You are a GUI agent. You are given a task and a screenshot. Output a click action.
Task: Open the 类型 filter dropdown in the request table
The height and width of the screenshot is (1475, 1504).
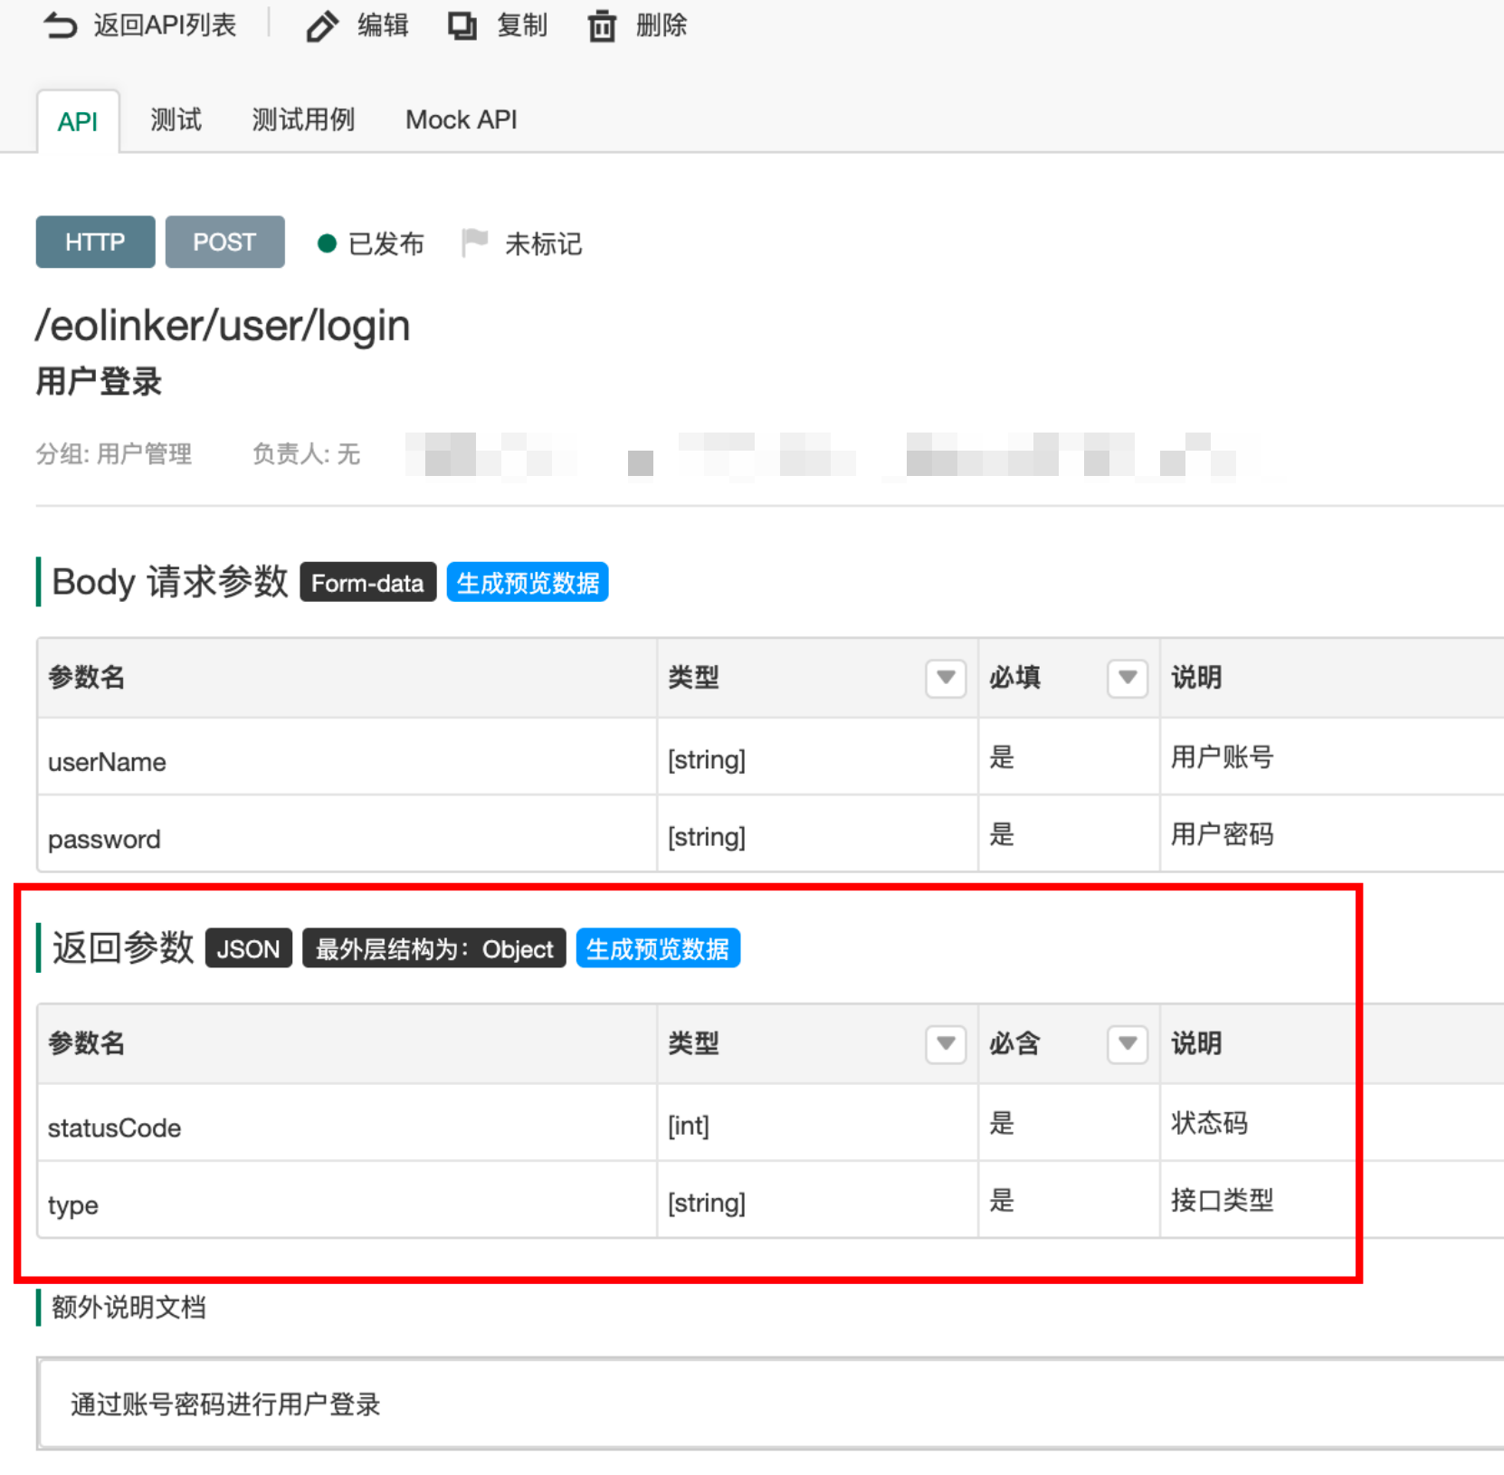[946, 678]
